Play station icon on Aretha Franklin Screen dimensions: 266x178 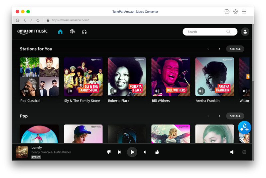click(201, 91)
